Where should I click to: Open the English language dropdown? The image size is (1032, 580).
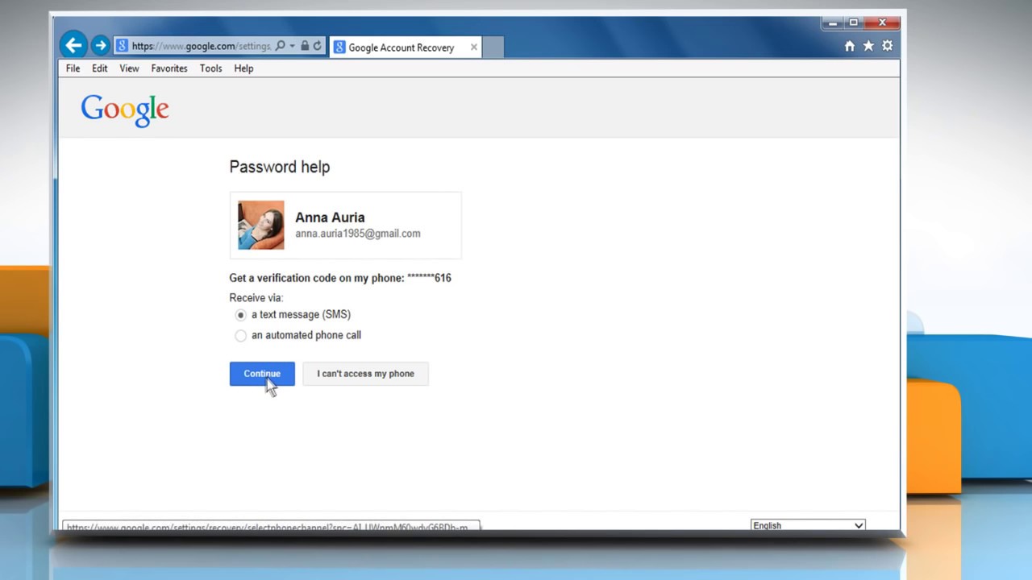point(808,525)
